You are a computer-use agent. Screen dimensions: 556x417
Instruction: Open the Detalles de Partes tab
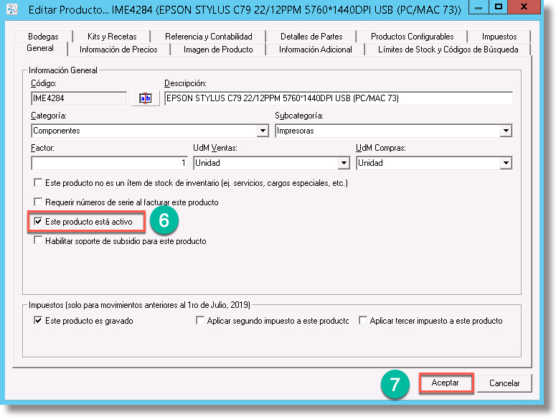pyautogui.click(x=311, y=37)
